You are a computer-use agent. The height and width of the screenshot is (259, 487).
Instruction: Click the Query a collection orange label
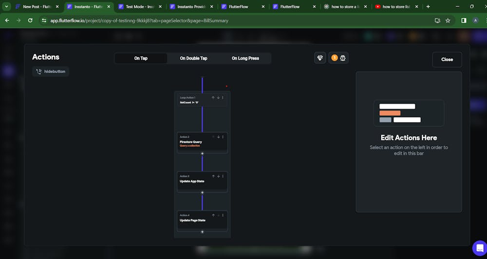coord(190,146)
